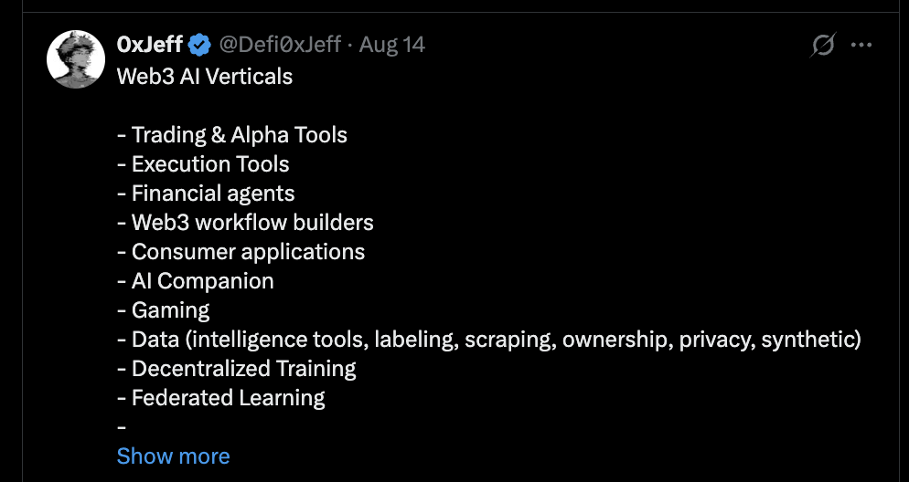This screenshot has width=909, height=482.
Task: Click the Gaming line of the post
Action: click(x=163, y=310)
